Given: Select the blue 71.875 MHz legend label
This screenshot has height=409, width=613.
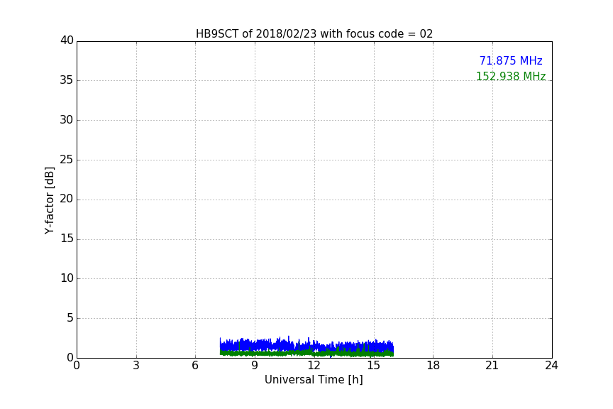Looking at the screenshot, I should point(511,60).
